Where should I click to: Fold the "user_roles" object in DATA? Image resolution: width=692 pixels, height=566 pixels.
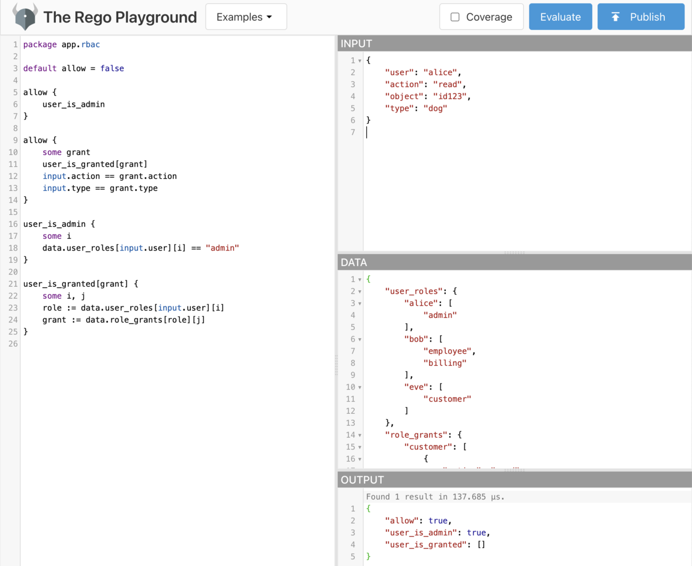click(x=360, y=291)
